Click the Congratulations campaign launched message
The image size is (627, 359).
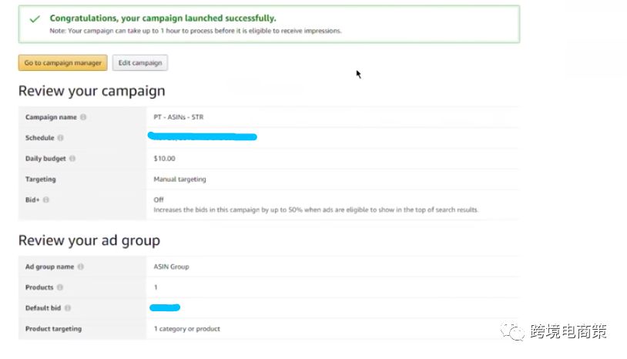(163, 18)
